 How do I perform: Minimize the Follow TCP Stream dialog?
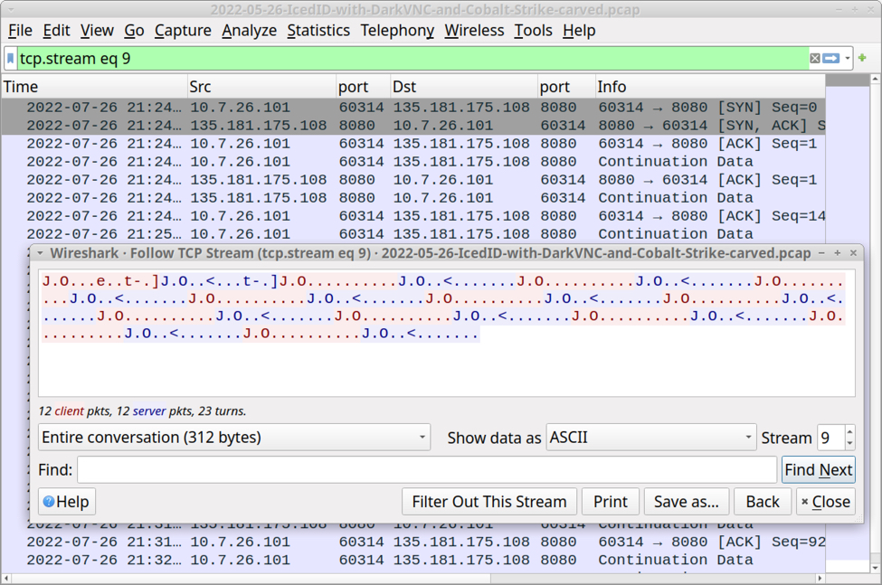coord(821,253)
